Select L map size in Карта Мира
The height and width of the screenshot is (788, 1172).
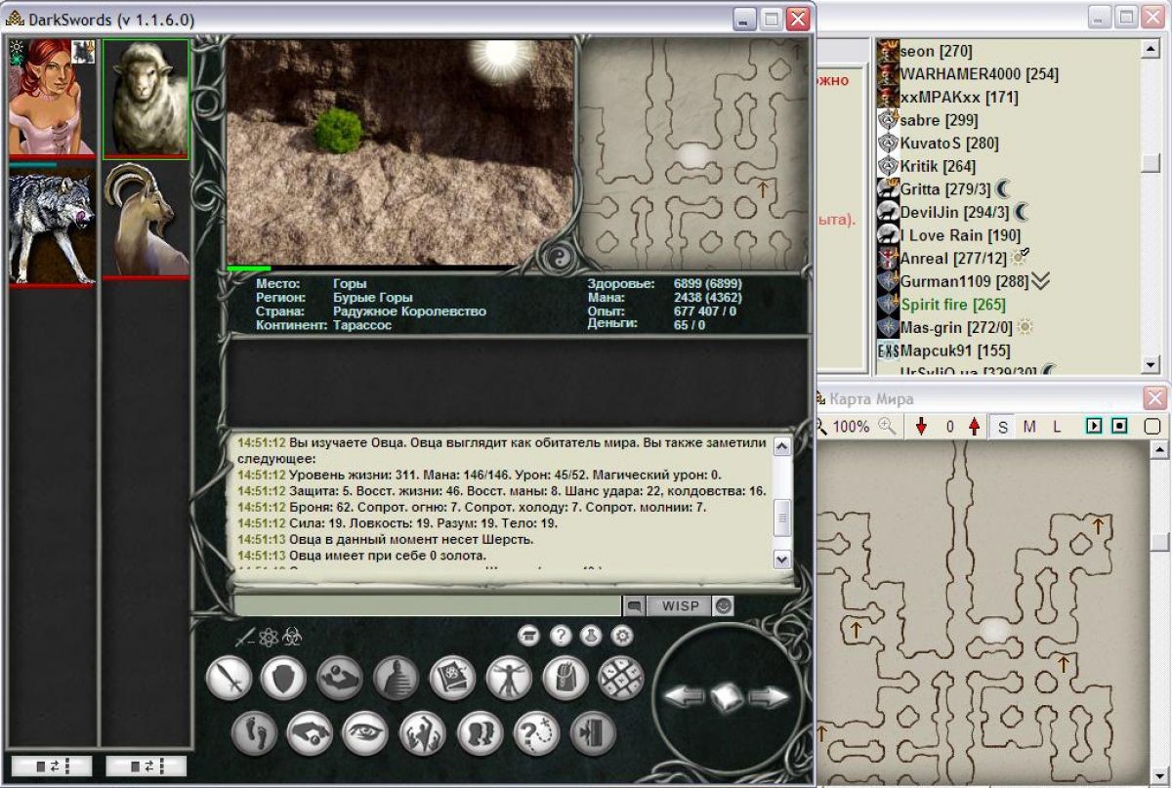click(x=1056, y=427)
